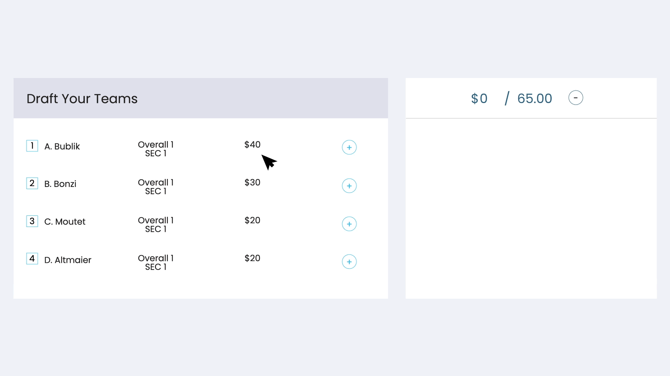Add C. Moutet with plus icon

pyautogui.click(x=349, y=224)
